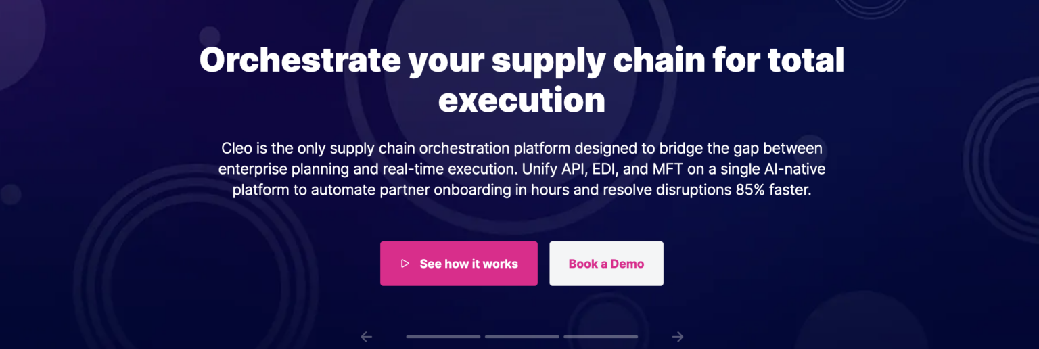Switch to the third carousel slide indicator
This screenshot has height=349, width=1039.
tap(601, 337)
